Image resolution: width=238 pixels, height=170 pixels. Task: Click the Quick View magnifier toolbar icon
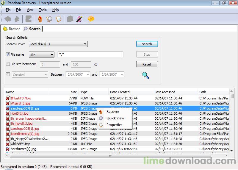[x=49, y=19]
